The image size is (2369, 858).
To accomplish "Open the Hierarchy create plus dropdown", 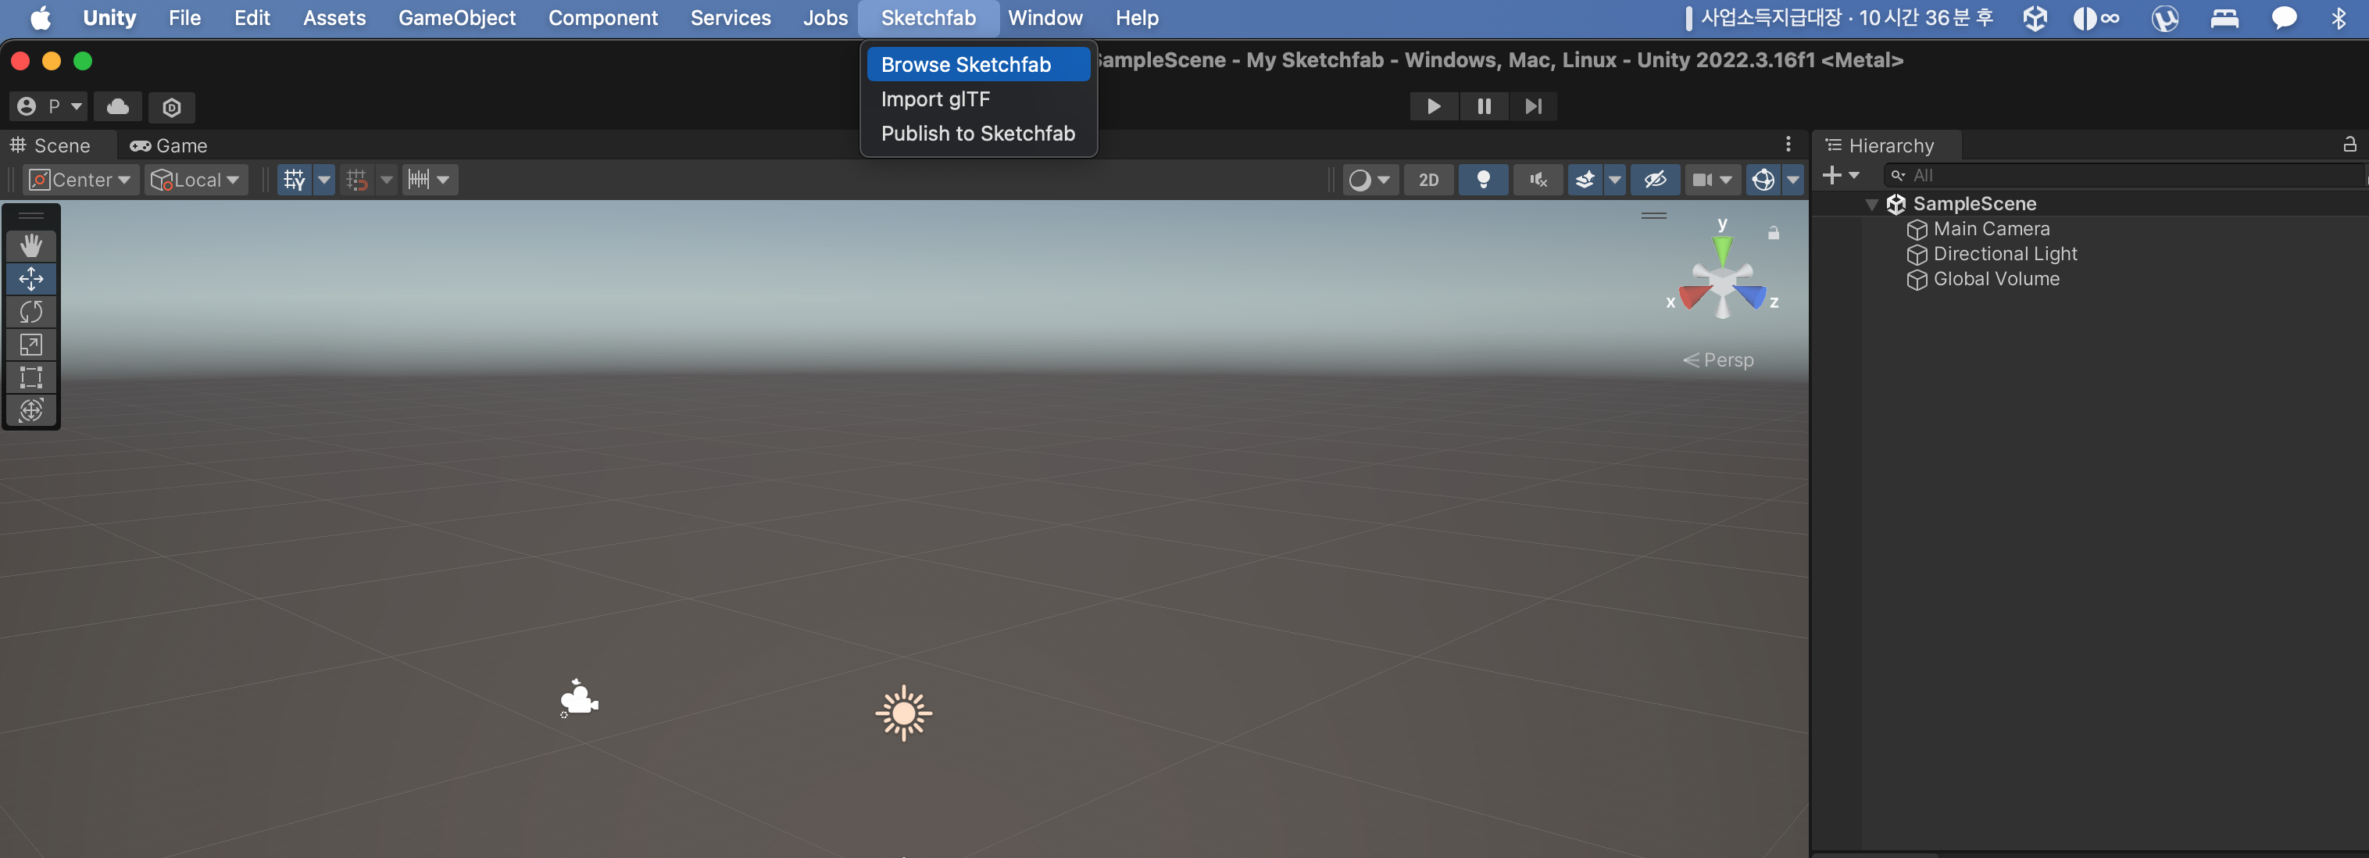I will click(x=1840, y=175).
